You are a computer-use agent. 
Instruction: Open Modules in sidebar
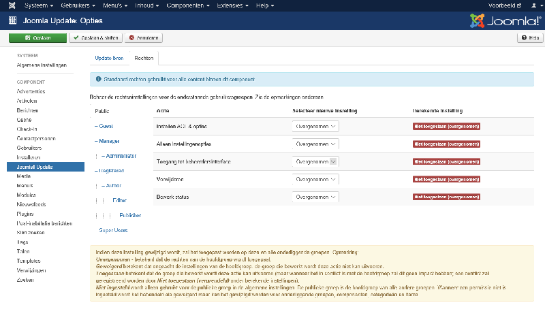(x=27, y=195)
